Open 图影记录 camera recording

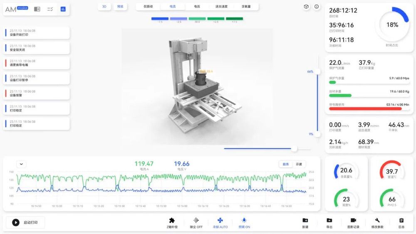click(x=353, y=223)
